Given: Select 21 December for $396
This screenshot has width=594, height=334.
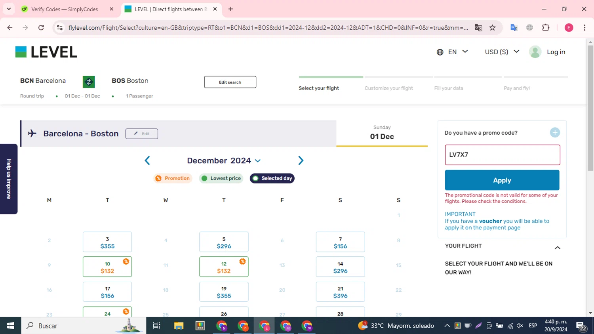Looking at the screenshot, I should point(340,292).
